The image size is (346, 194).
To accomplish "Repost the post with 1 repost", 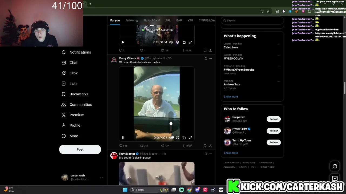I will pyautogui.click(x=142, y=50).
